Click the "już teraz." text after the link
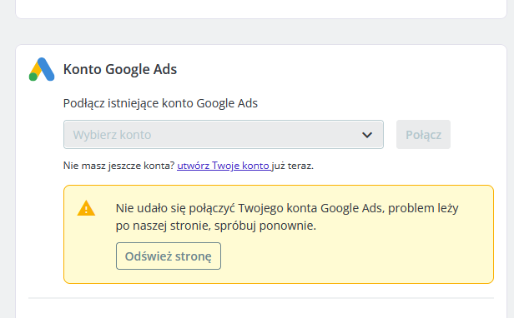The image size is (514, 318). (x=293, y=166)
